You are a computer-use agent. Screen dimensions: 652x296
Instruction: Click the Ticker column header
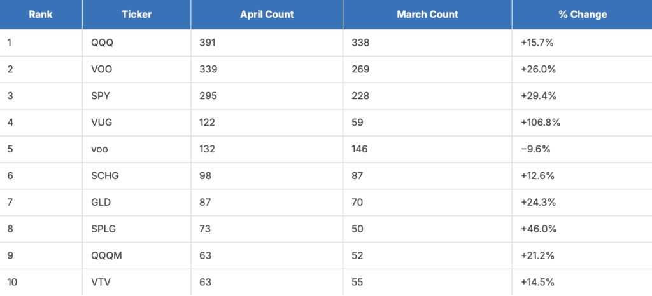137,15
